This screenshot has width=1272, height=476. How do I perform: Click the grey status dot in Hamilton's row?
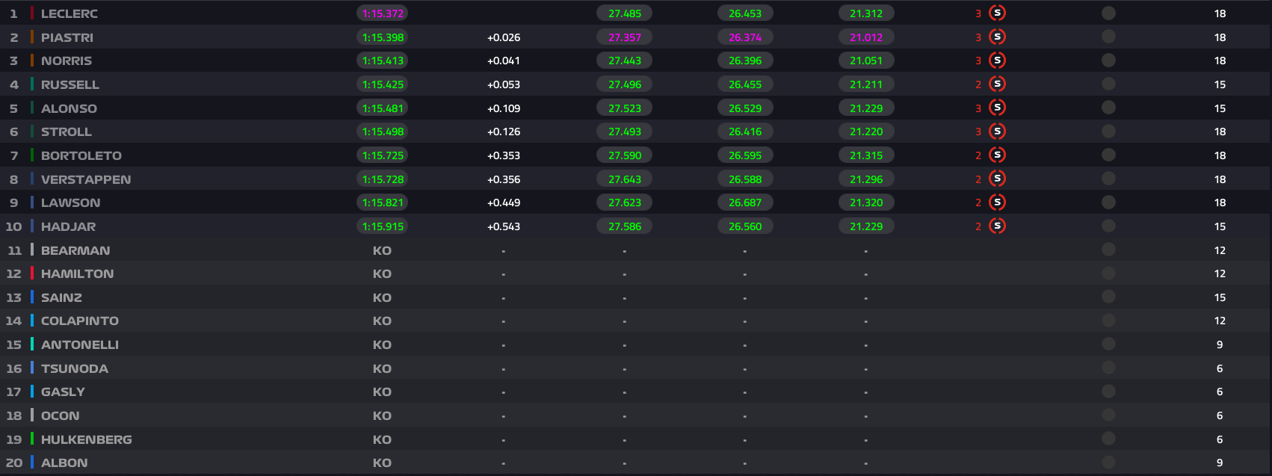tap(1108, 273)
